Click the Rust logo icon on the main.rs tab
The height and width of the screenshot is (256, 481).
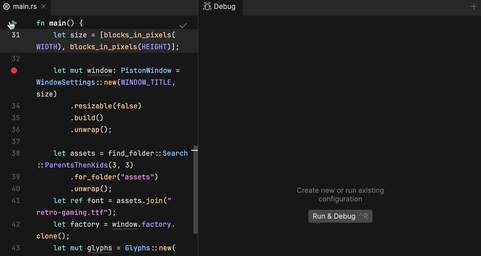click(6, 6)
